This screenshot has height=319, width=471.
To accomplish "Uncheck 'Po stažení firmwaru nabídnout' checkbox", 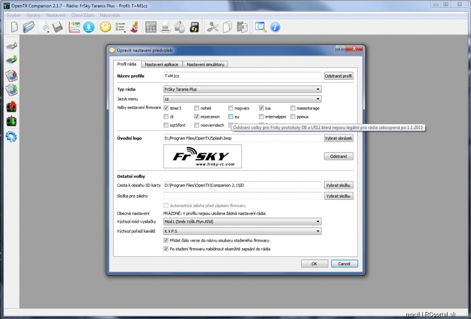I will tap(166, 249).
